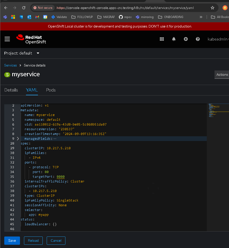Click the resourceVersion value '238537'

[66, 129]
